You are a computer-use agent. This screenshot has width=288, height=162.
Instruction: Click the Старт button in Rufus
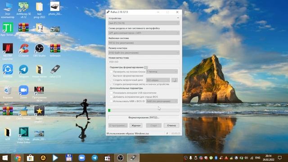(154, 126)
